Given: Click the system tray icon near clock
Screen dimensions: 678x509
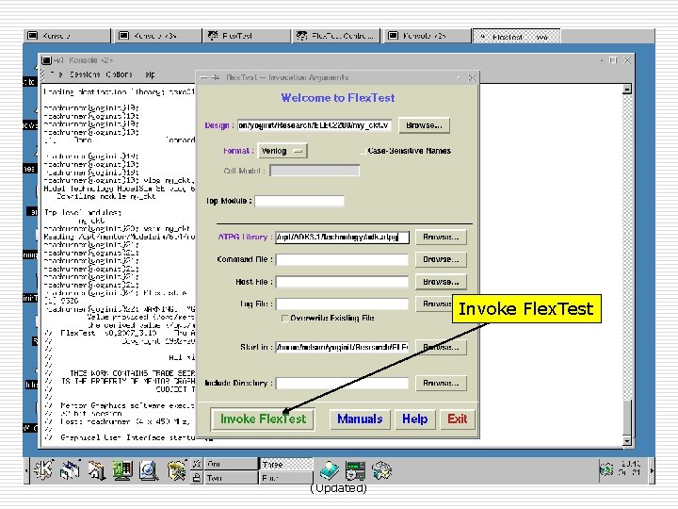Looking at the screenshot, I should pyautogui.click(x=606, y=469).
